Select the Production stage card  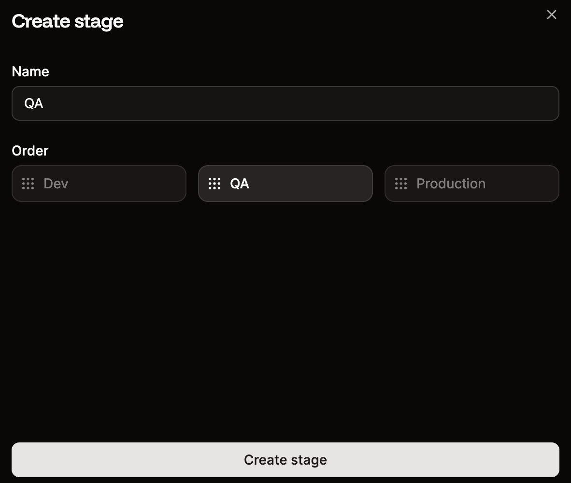(471, 184)
